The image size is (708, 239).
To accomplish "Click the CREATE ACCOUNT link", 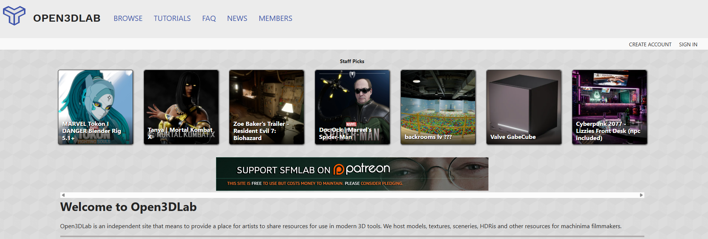I will coord(650,44).
